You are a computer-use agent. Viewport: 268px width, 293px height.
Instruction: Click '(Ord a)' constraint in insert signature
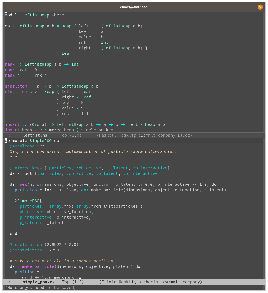coord(38,125)
